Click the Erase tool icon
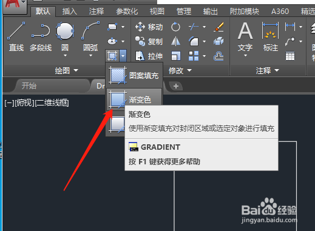The width and height of the screenshot is (315, 231). (218, 27)
